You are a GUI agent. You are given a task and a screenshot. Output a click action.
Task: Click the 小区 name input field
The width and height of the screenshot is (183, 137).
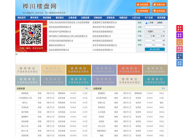tap(155, 27)
